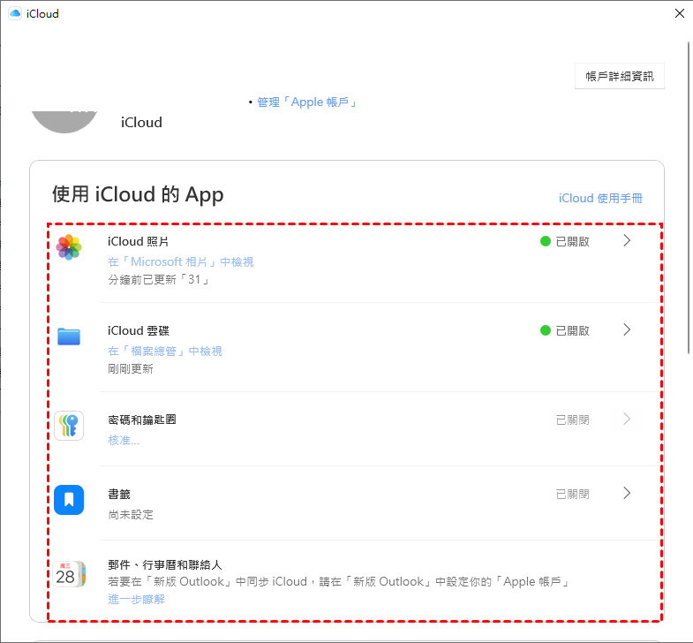This screenshot has height=643, width=693.
Task: Select the 密碼和鑰匙圈 title text
Action: [x=142, y=420]
